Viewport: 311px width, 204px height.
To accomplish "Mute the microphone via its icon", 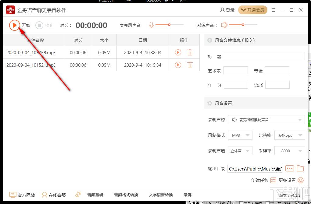I will (x=151, y=25).
